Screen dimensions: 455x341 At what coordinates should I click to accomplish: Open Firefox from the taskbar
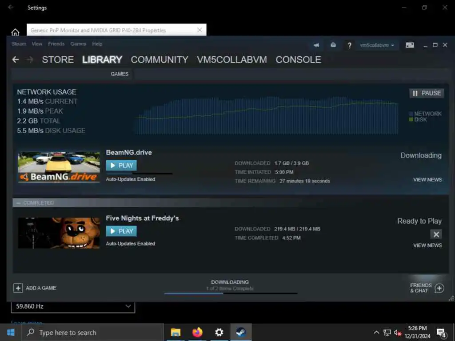[x=197, y=332]
